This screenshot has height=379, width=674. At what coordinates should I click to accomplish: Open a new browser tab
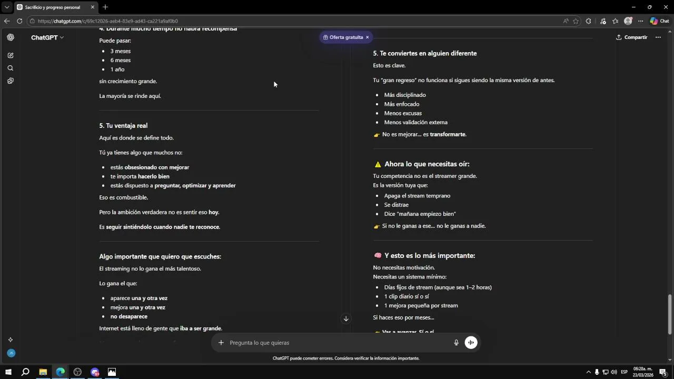coord(105,7)
